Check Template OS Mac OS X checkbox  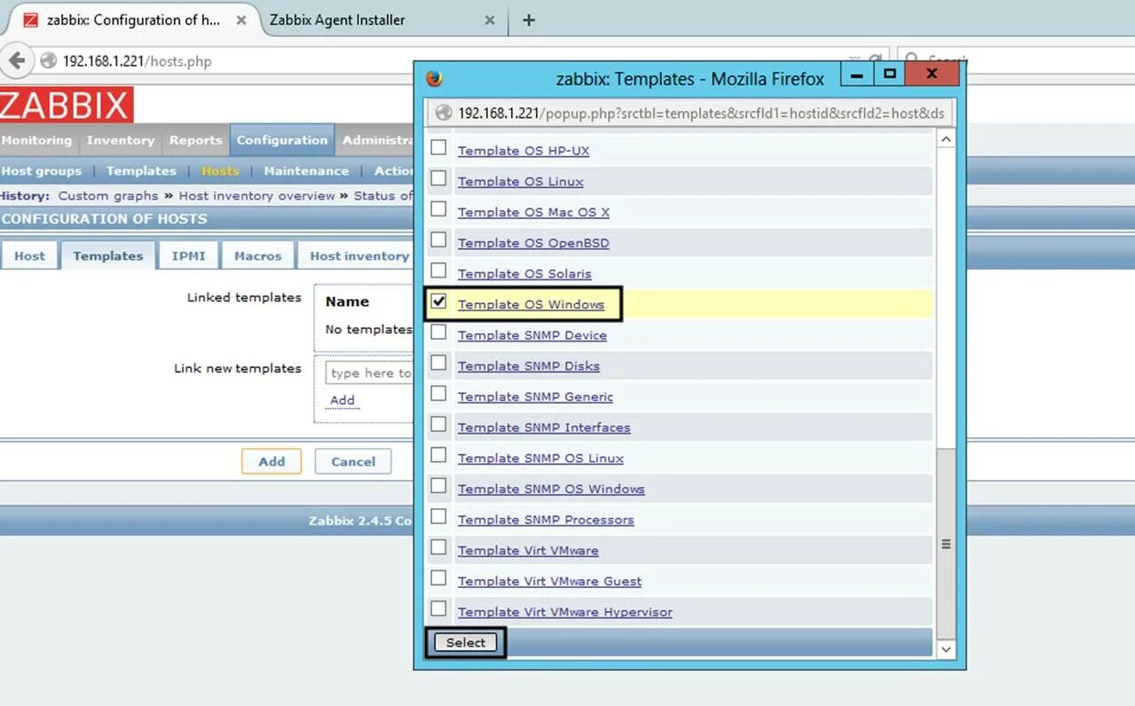coord(438,209)
